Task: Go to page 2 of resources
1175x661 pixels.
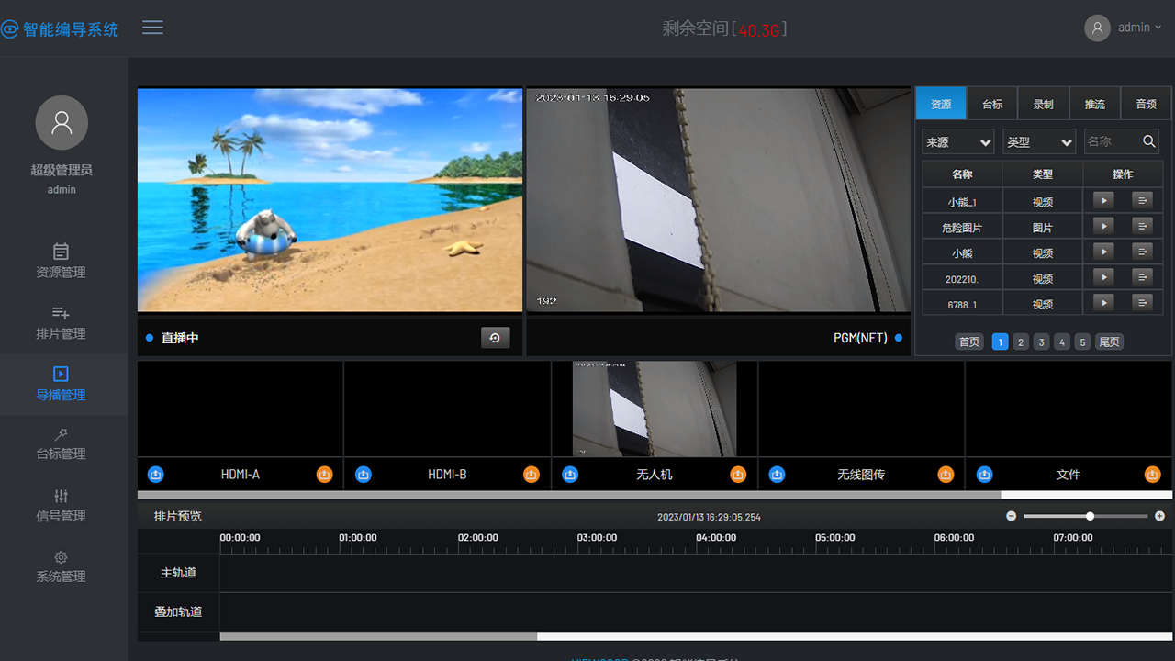Action: point(1021,342)
